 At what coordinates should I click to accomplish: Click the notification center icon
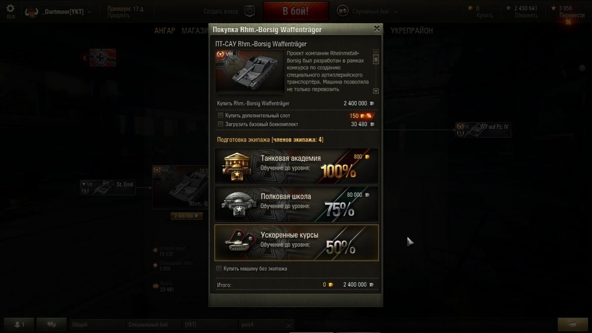(572, 325)
